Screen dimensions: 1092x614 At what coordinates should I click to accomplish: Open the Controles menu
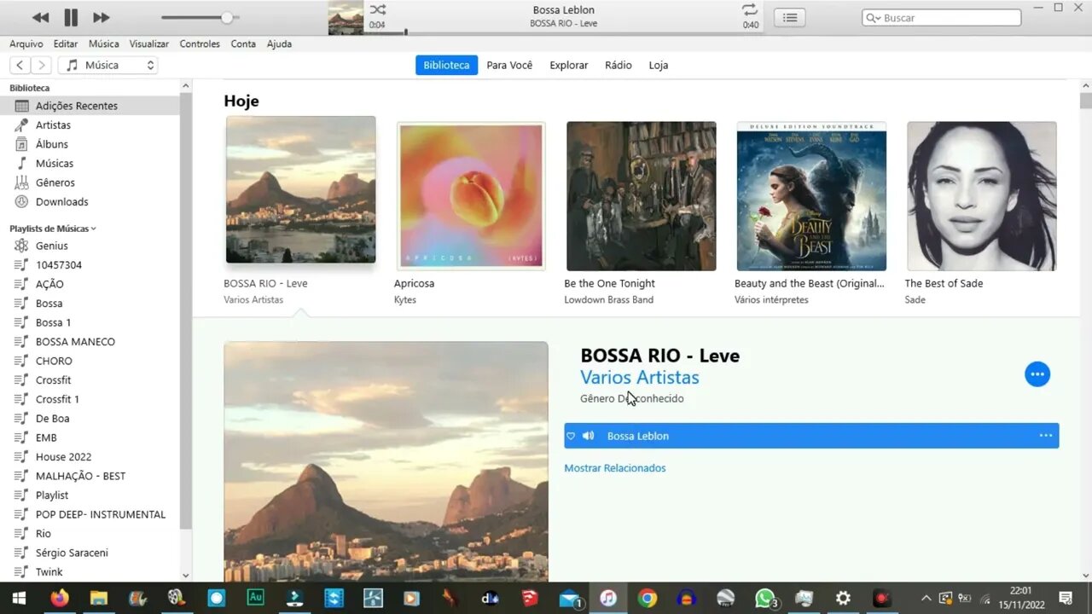point(200,43)
